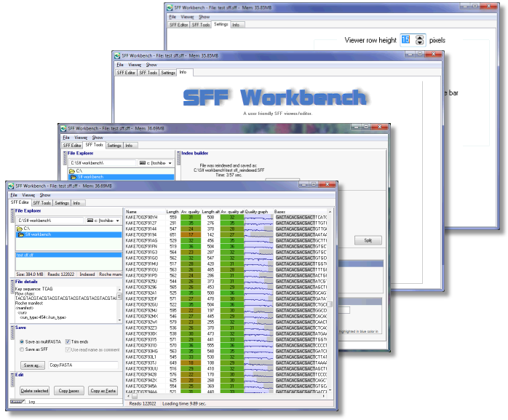This screenshot has width=508, height=420.
Task: Open the drive dropdown in the front window File Explorer
Action: (x=117, y=221)
